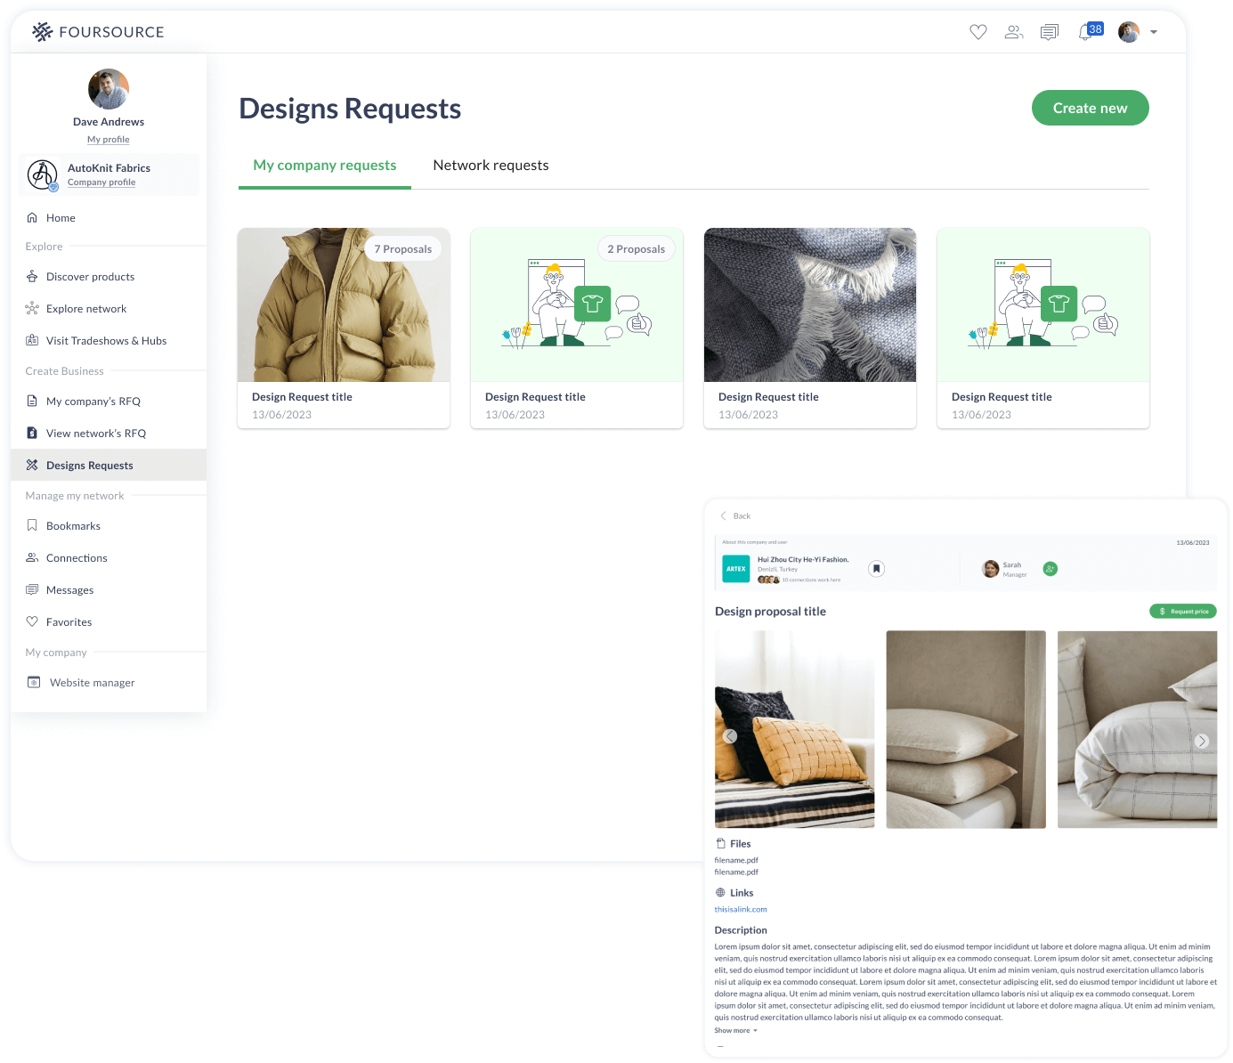Screen dimensions: 1233x1063
Task: Open notifications showing 38 alerts
Action: [1085, 31]
